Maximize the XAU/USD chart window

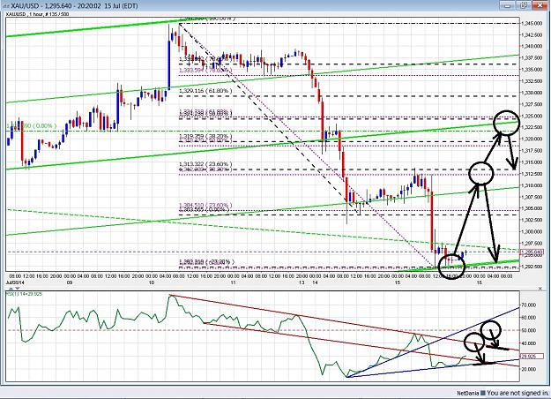tap(524, 5)
